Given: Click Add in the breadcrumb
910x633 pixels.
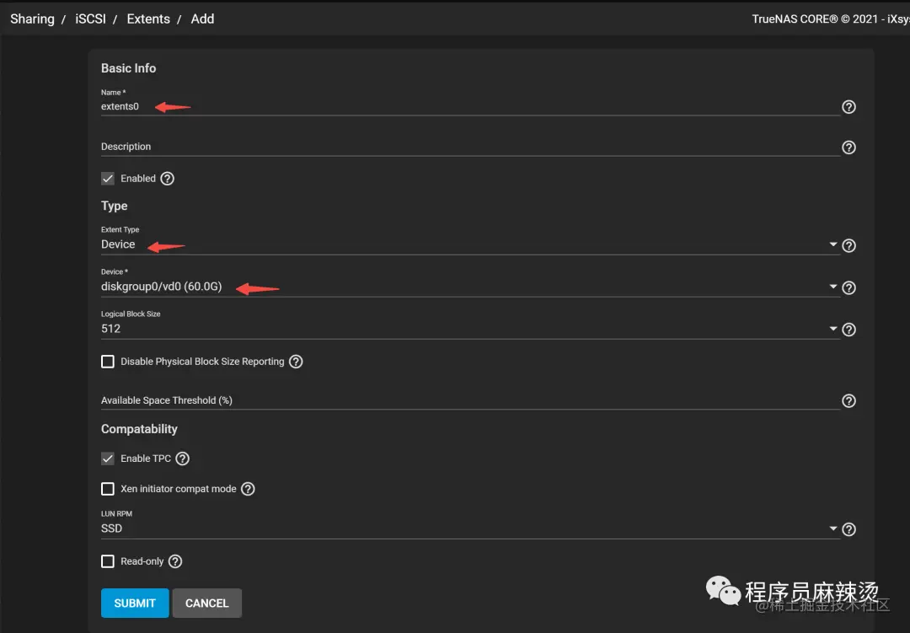Looking at the screenshot, I should coord(202,19).
